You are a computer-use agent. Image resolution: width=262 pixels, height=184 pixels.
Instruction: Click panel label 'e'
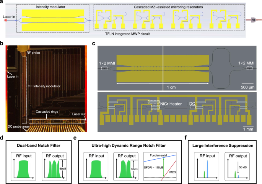[75, 138]
